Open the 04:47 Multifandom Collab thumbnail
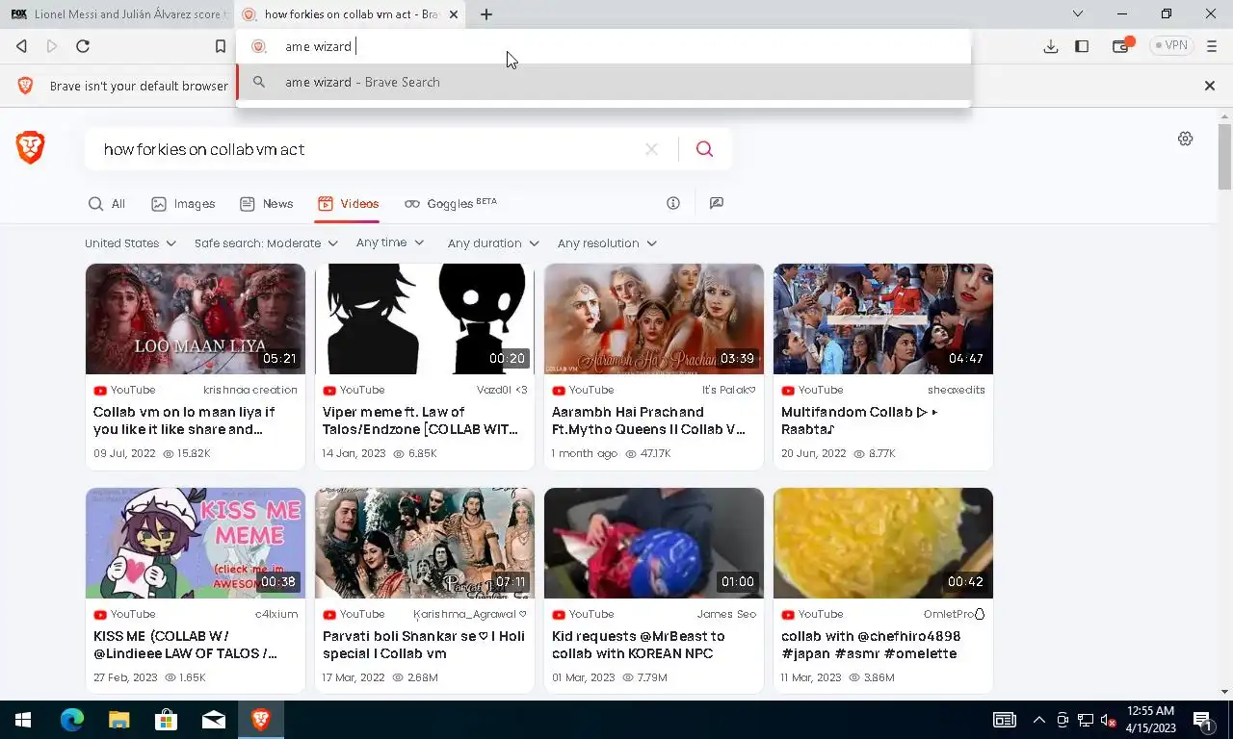 [883, 319]
